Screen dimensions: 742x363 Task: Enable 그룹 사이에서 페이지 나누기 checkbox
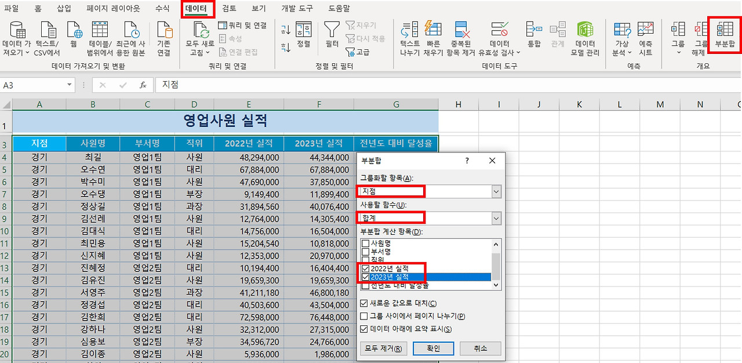[x=363, y=316]
